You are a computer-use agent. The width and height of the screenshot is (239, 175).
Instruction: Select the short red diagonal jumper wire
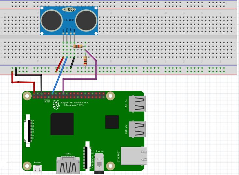(x=60, y=64)
